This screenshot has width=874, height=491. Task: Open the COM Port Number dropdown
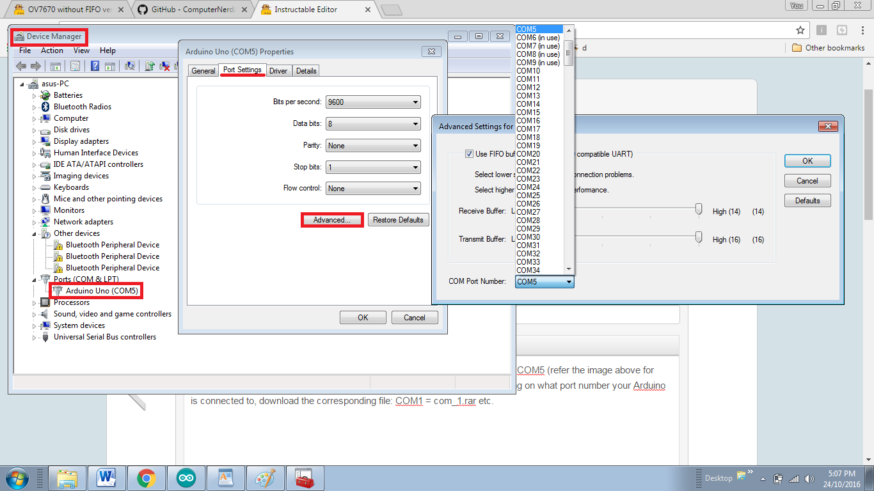569,281
